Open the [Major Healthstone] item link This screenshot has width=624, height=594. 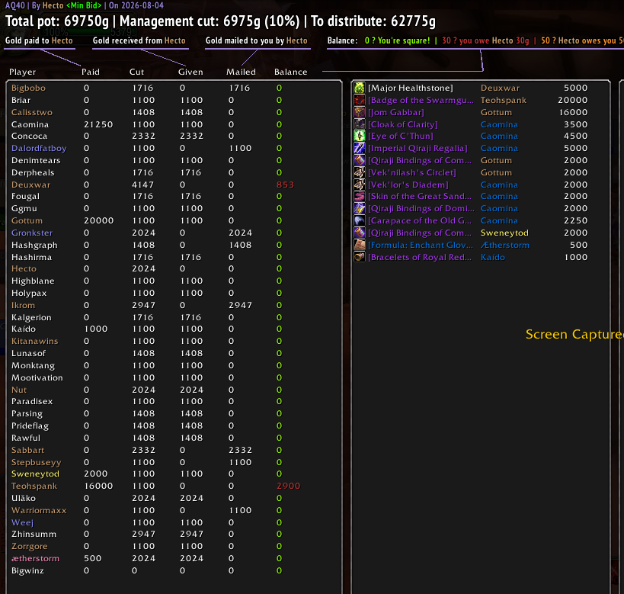click(411, 88)
